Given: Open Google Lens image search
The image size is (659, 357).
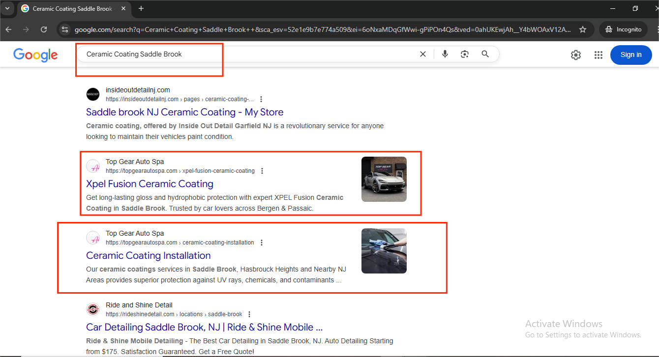Looking at the screenshot, I should [x=465, y=54].
